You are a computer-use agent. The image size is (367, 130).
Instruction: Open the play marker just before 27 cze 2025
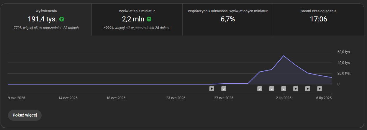pos(212,88)
